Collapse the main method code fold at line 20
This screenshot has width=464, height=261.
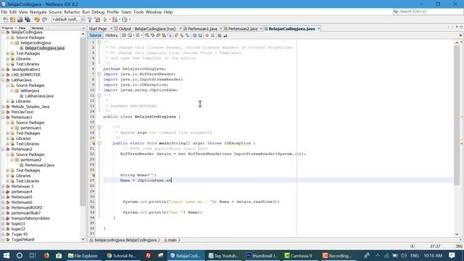[99, 144]
